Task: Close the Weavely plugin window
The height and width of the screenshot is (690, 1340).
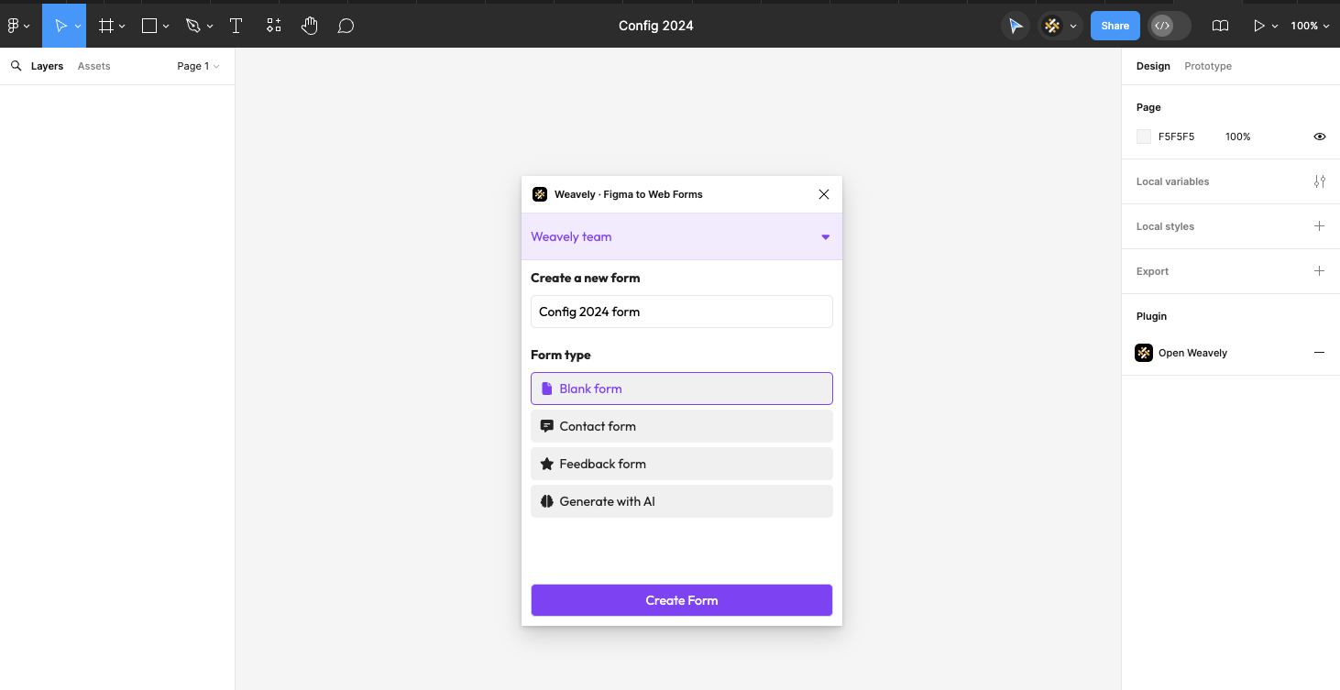Action: click(824, 194)
